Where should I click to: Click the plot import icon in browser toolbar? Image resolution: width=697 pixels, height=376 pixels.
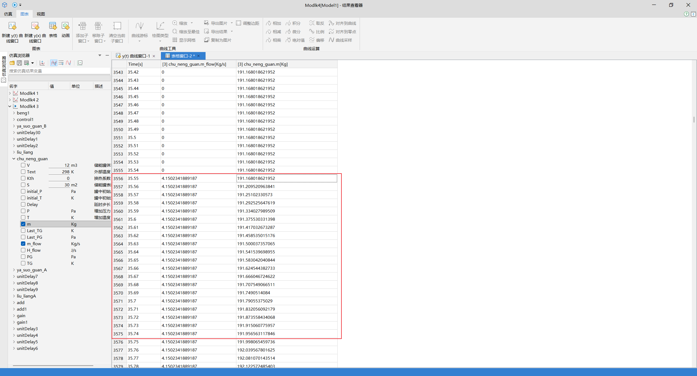click(42, 63)
